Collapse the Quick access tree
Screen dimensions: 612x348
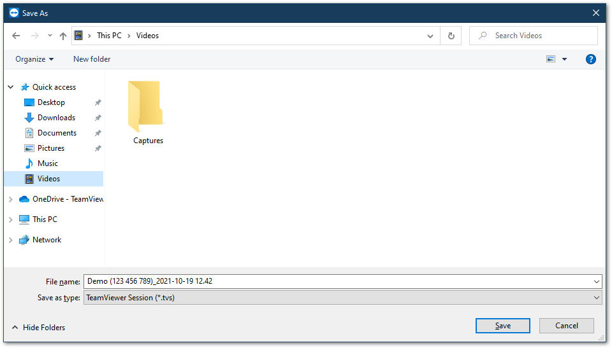[x=11, y=87]
